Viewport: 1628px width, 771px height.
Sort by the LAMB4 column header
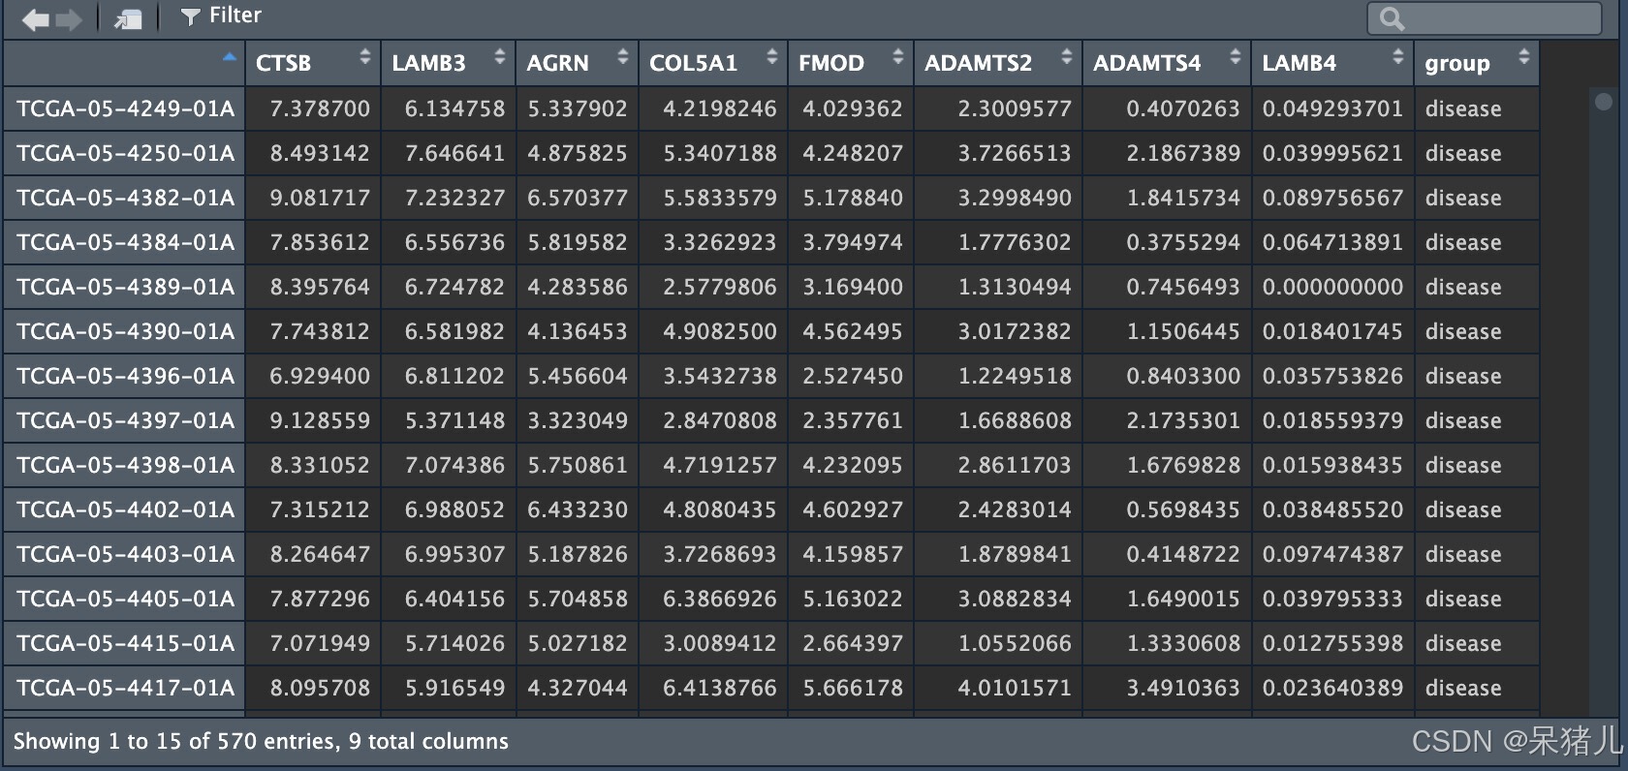1332,63
